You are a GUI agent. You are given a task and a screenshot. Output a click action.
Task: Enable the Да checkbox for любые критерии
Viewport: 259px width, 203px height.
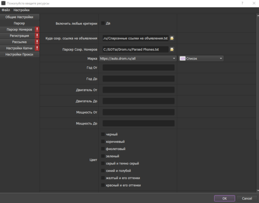coord(103,23)
